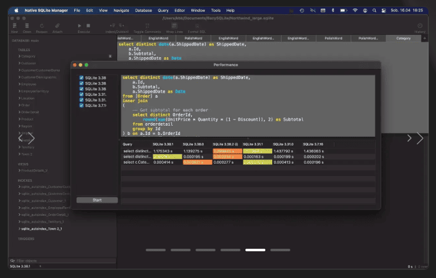Add a new query tab with plus icon
Image resolution: width=436 pixels, height=278 pixels.
tap(425, 39)
